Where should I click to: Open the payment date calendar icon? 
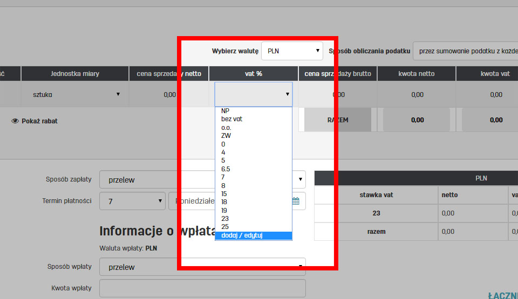tap(296, 200)
